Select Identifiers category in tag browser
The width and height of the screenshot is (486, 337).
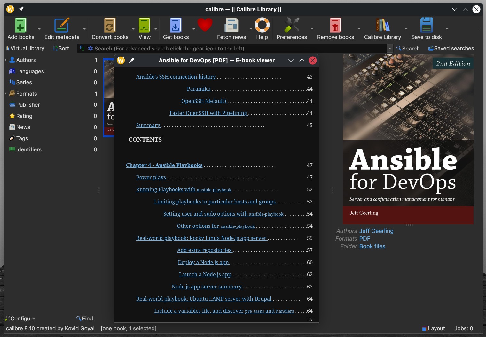tap(29, 149)
